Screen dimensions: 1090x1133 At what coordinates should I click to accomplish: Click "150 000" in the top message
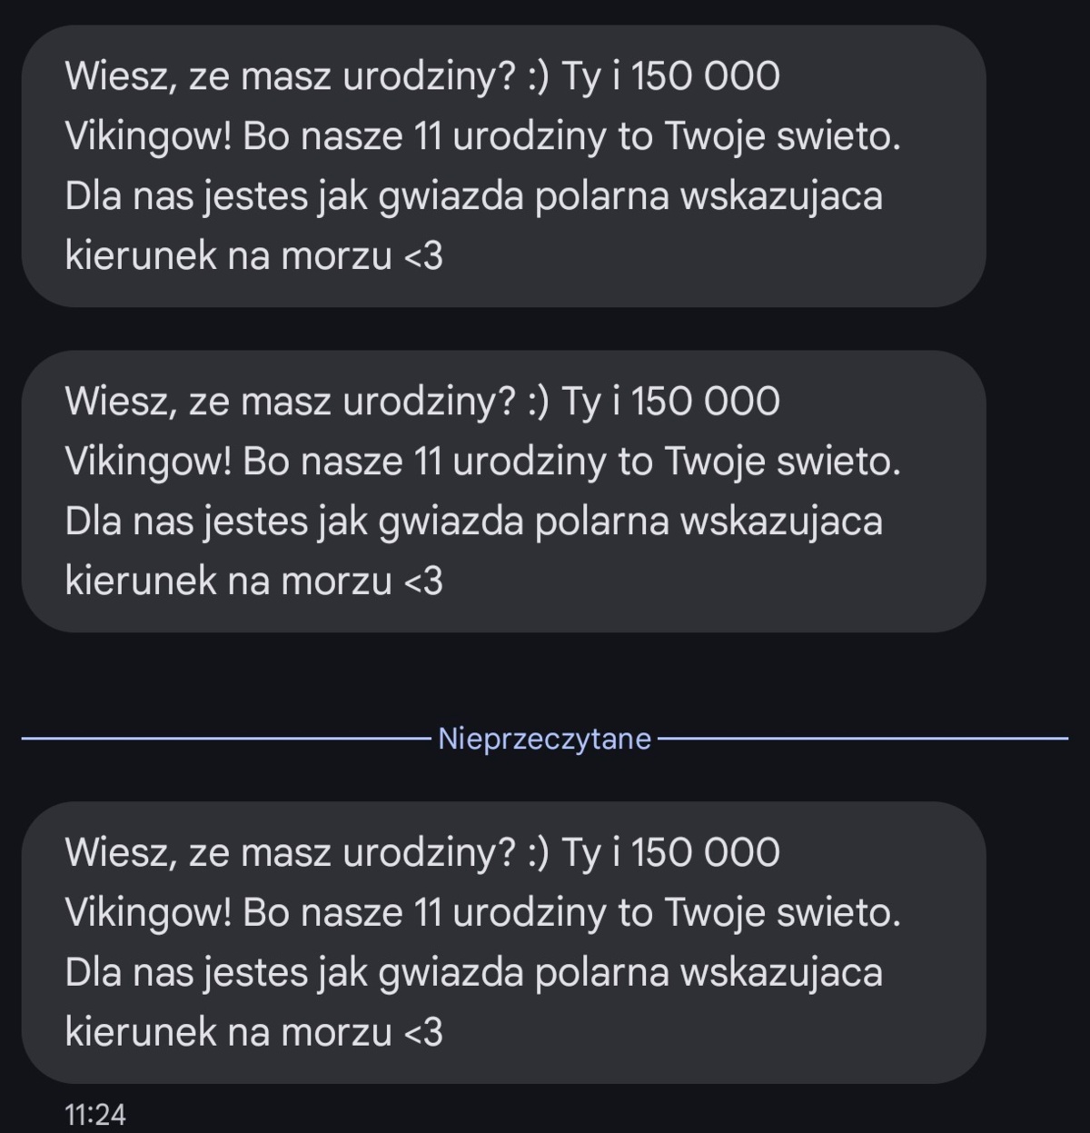(704, 76)
